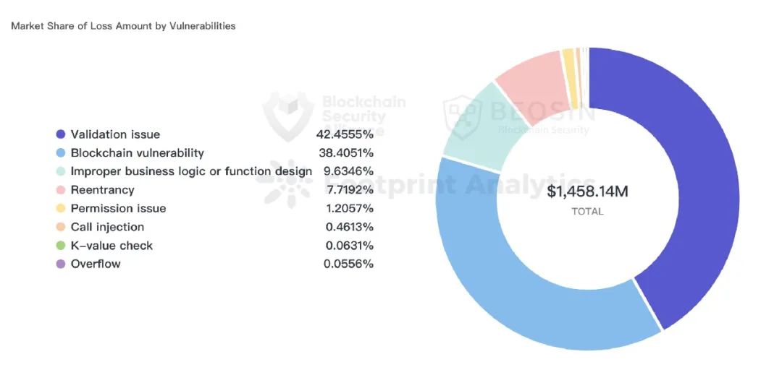
Task: Select the Validation issue legend label
Action: 115,134
